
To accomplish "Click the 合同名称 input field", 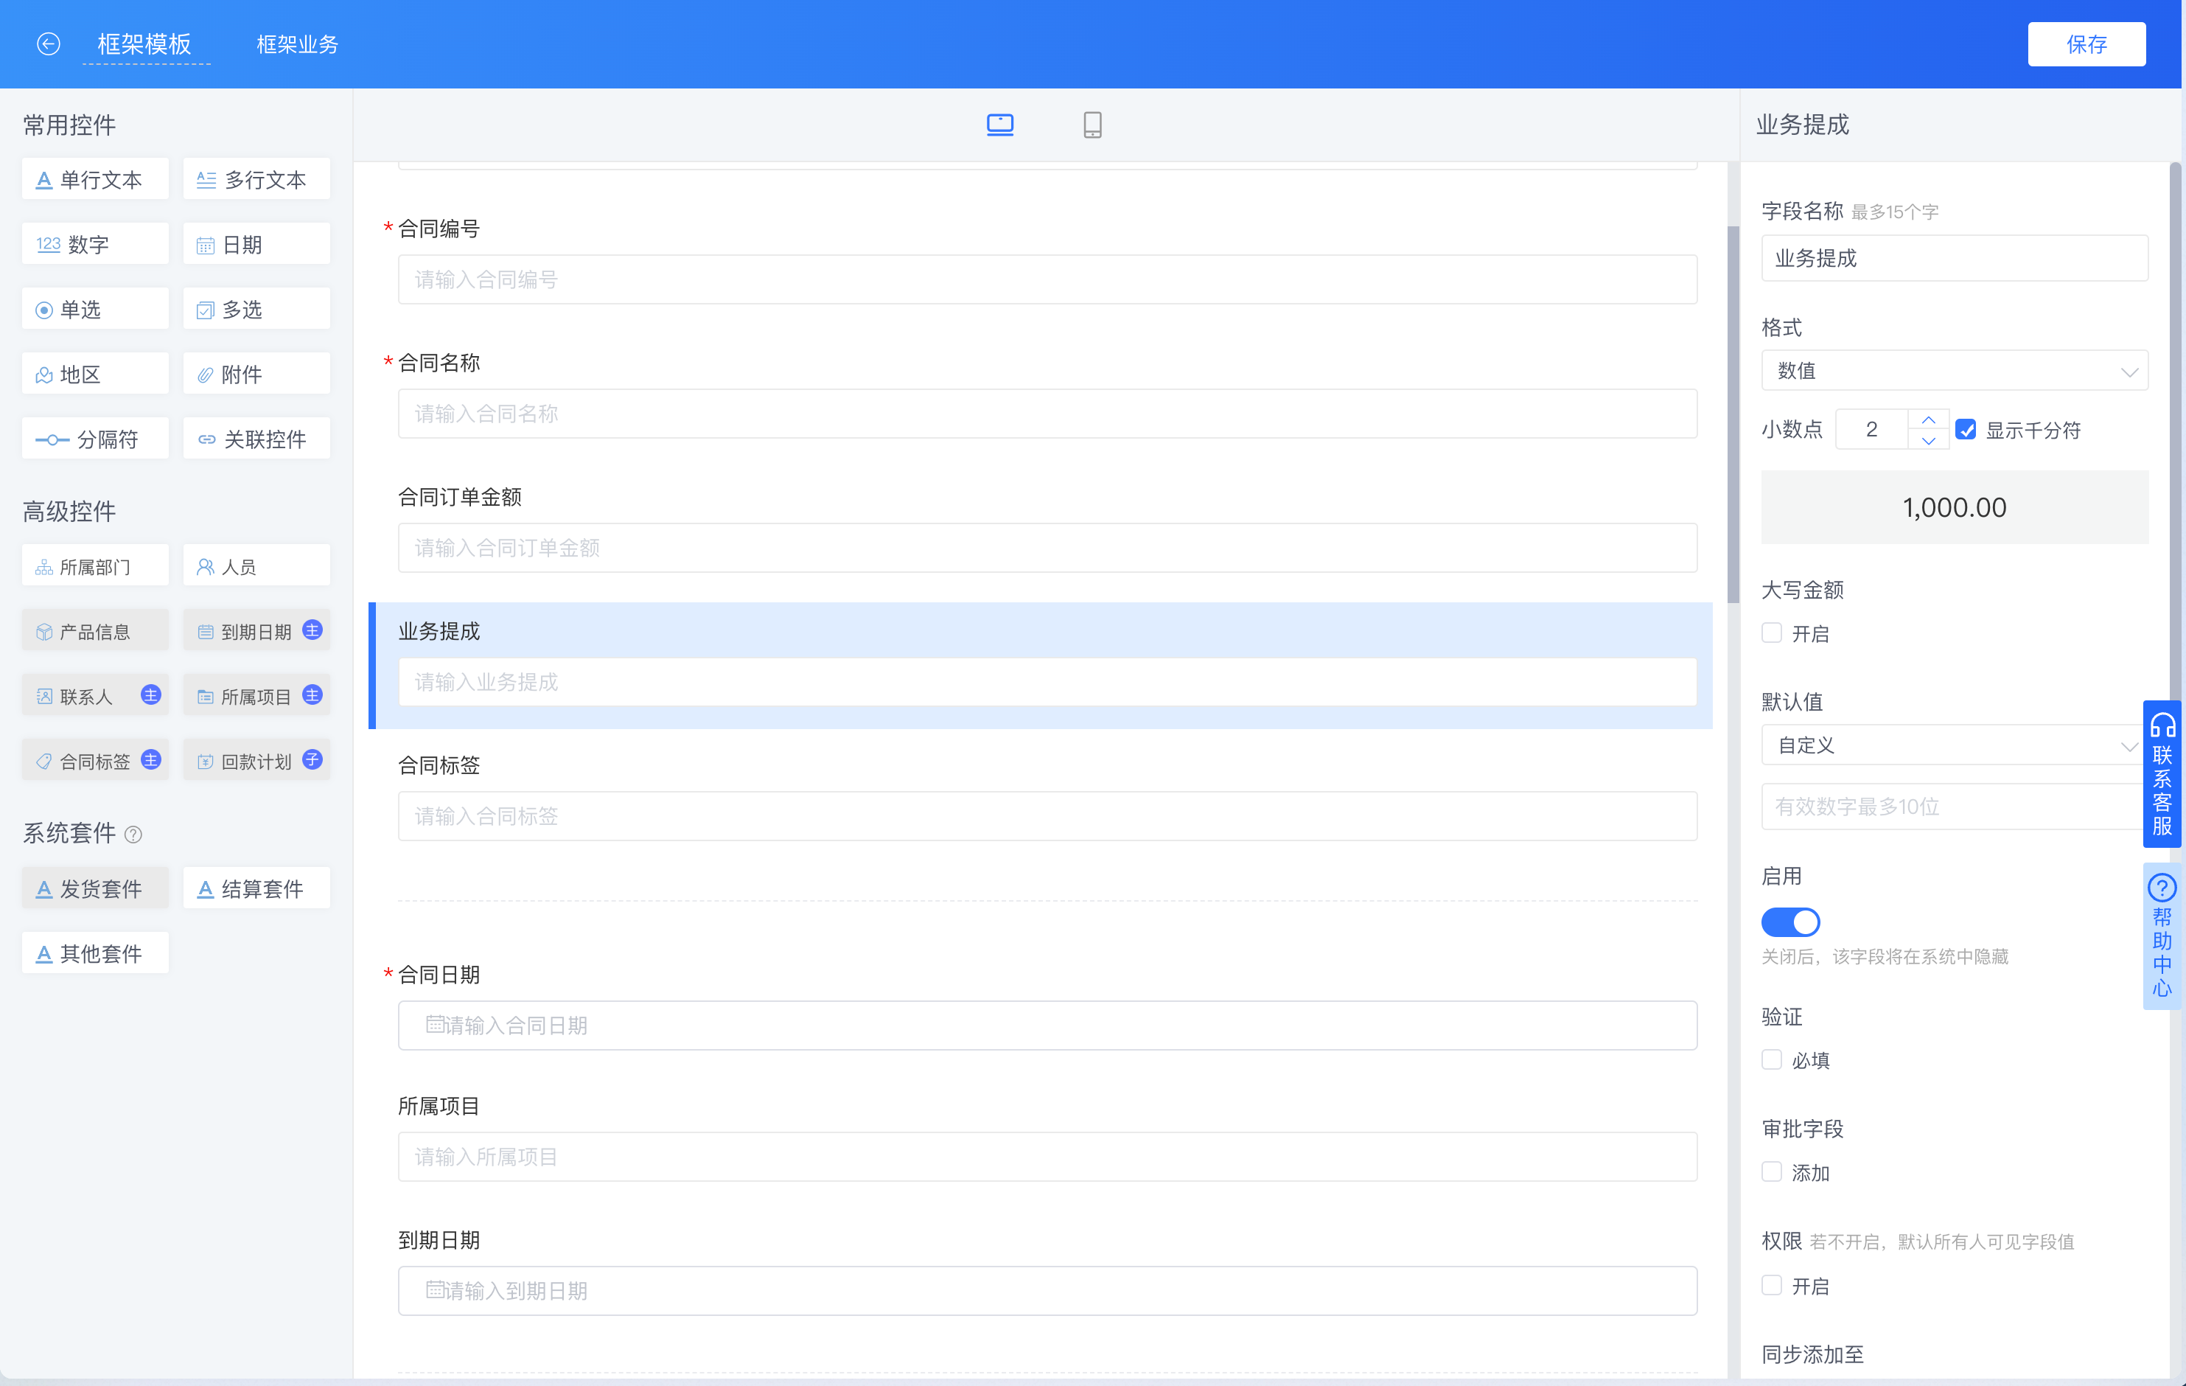I will [x=1047, y=414].
